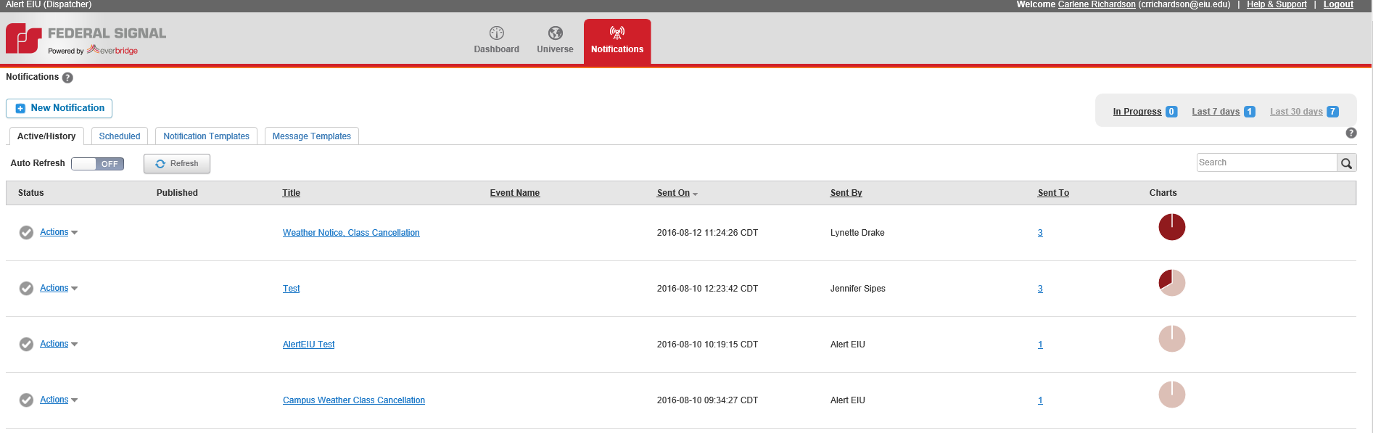This screenshot has width=1373, height=433.
Task: Click the search magnifier icon
Action: click(x=1346, y=163)
